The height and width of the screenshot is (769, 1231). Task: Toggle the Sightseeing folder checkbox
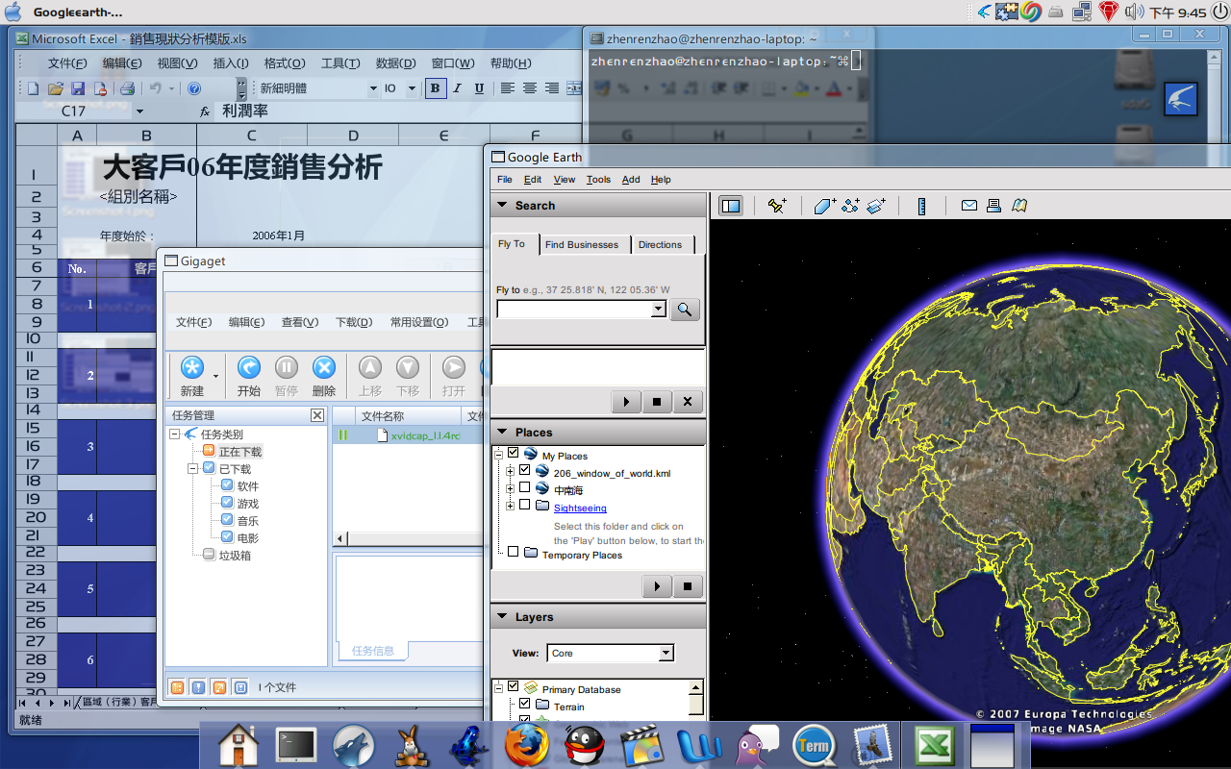tap(524, 505)
